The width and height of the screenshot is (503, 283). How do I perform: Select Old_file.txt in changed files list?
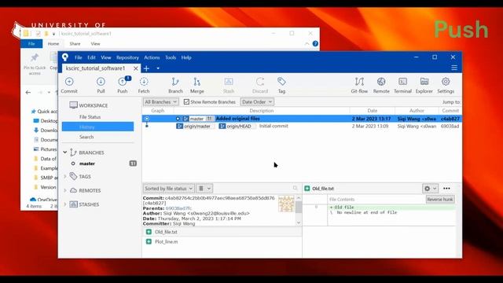point(222,232)
